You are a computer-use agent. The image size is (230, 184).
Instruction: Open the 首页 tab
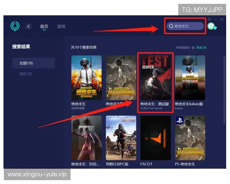[44, 26]
